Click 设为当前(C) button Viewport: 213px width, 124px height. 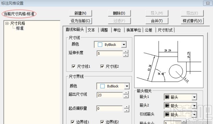[80, 21]
